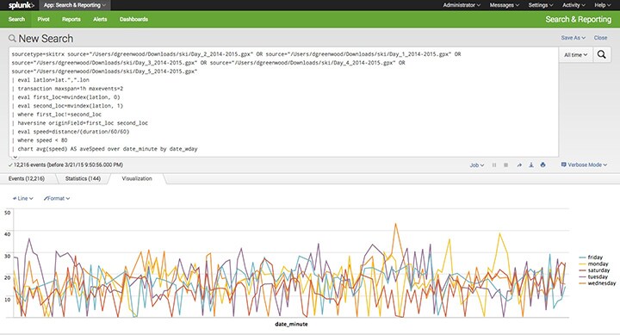
Task: Open Settings menu
Action: (541, 5)
